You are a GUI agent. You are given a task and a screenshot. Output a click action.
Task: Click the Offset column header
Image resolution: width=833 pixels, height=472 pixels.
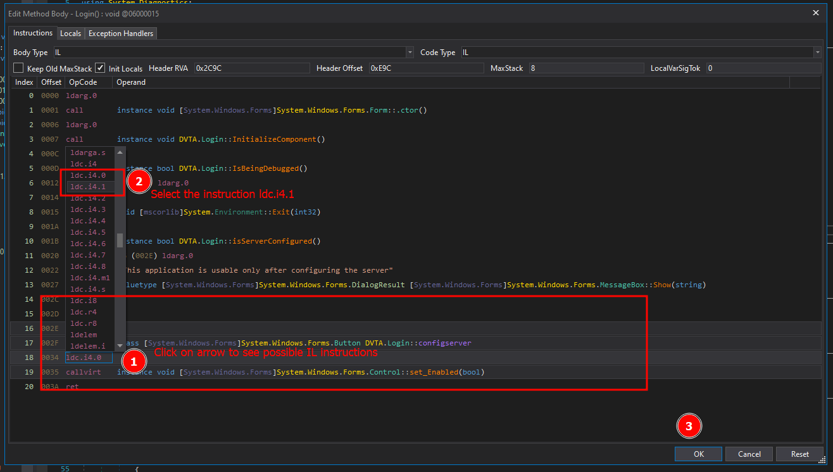(x=51, y=82)
